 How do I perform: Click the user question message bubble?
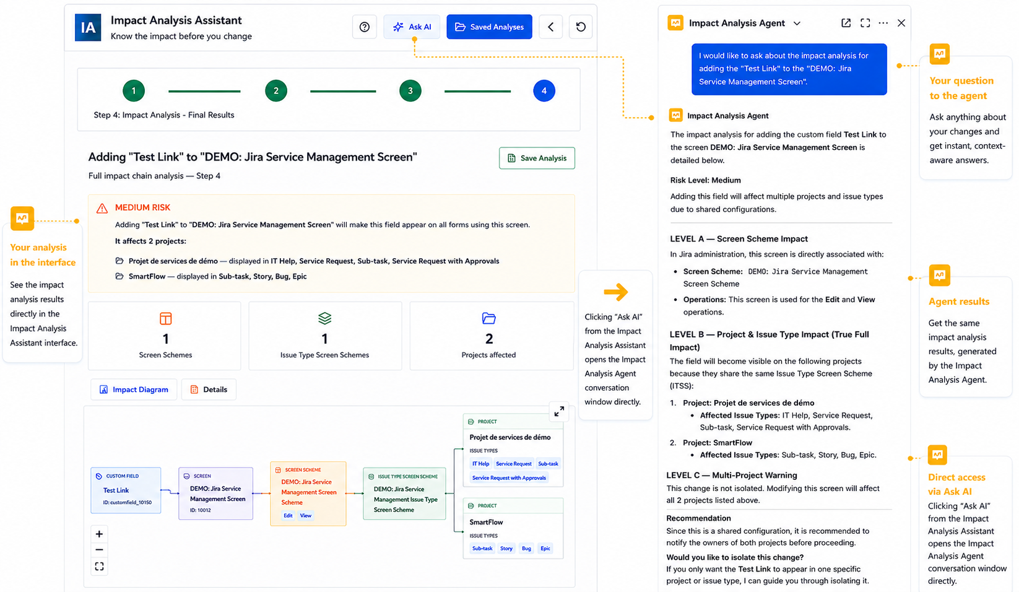[x=789, y=69]
